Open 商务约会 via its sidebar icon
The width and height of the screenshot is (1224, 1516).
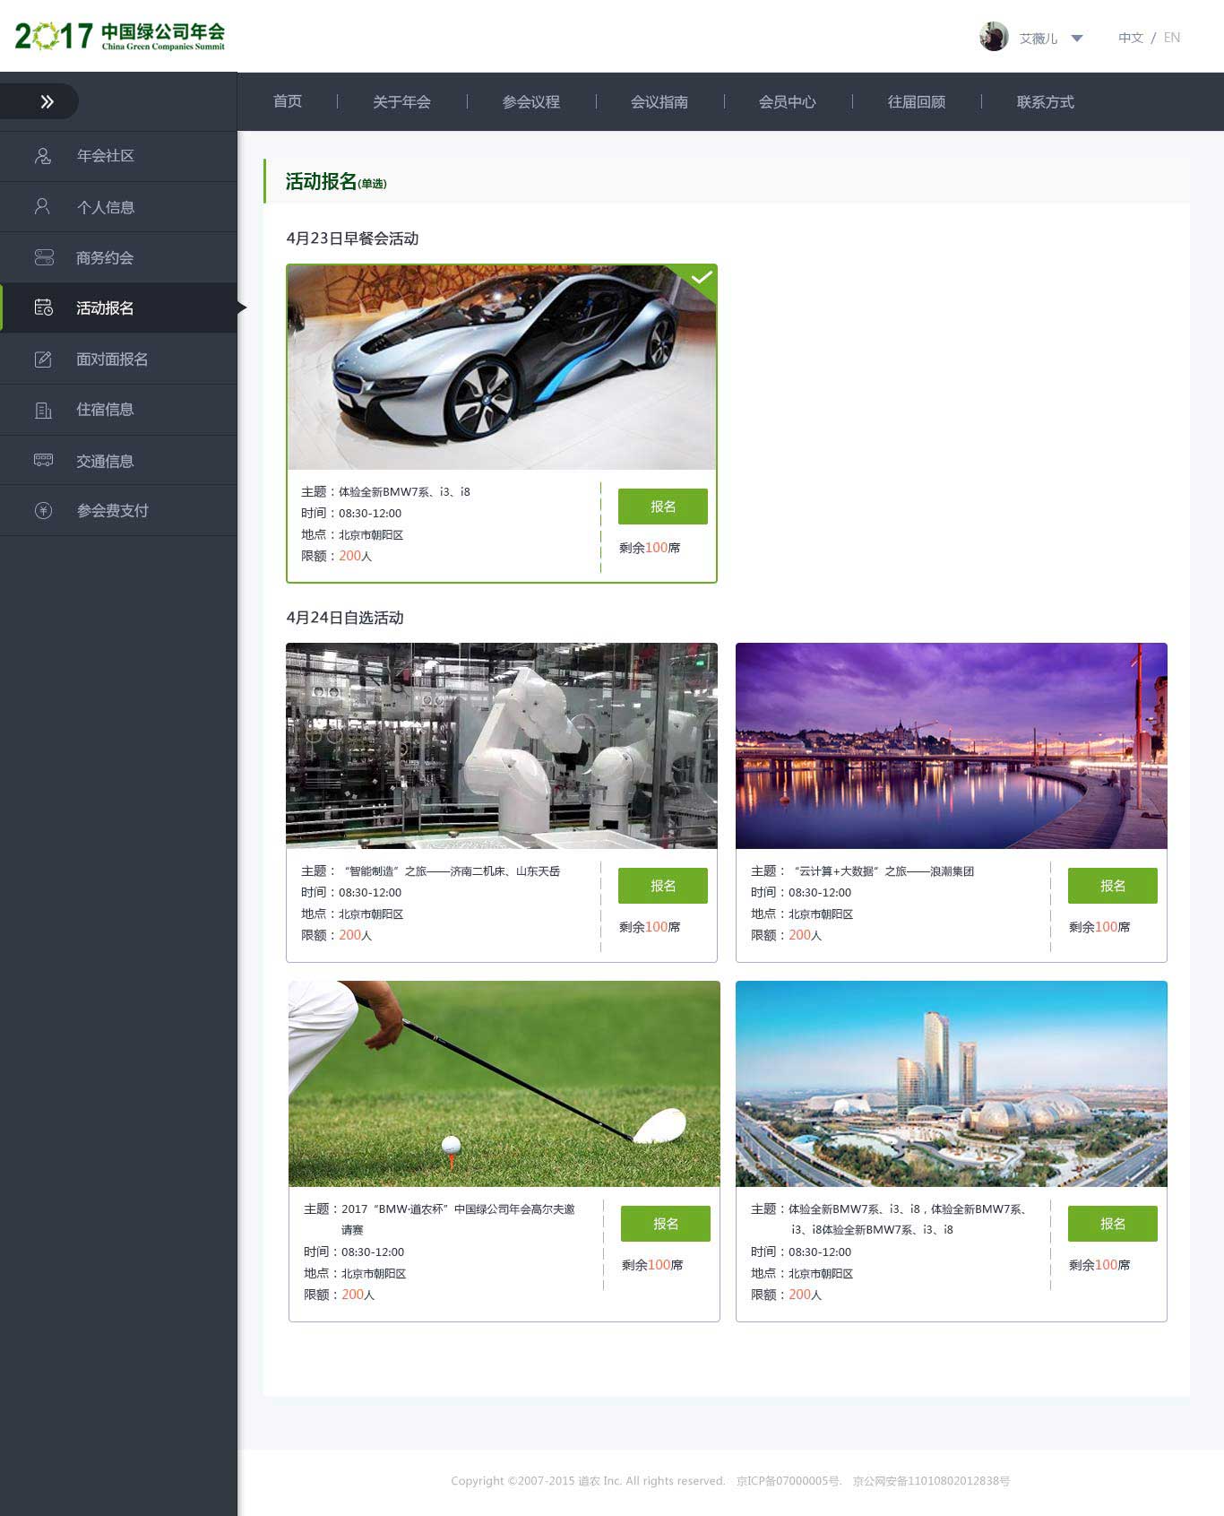(x=43, y=258)
